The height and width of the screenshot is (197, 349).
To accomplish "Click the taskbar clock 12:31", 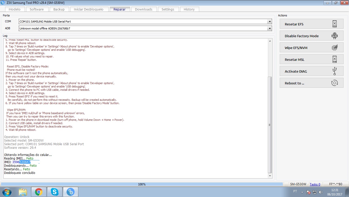I will 335,190.
